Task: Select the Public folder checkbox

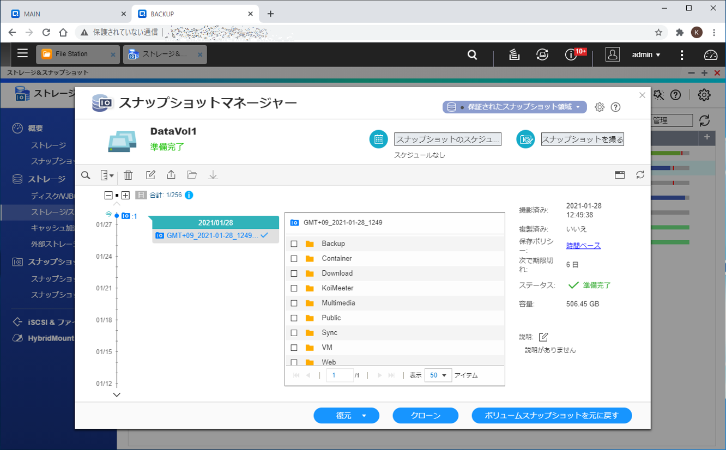Action: click(x=294, y=318)
